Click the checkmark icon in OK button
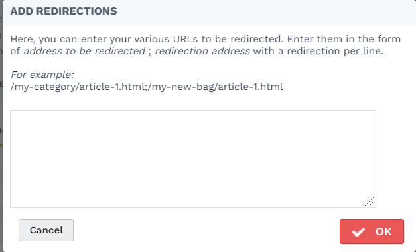 point(358,232)
